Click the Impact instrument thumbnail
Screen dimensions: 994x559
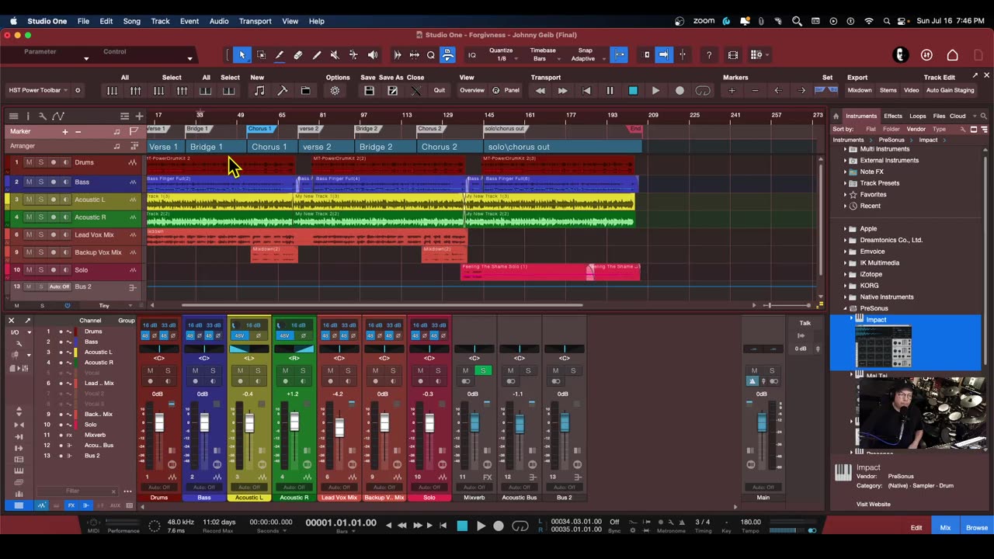(884, 346)
